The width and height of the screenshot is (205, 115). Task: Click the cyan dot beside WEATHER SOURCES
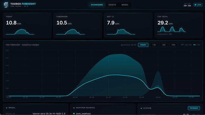point(74,108)
